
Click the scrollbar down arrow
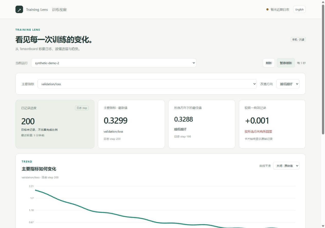point(323,226)
